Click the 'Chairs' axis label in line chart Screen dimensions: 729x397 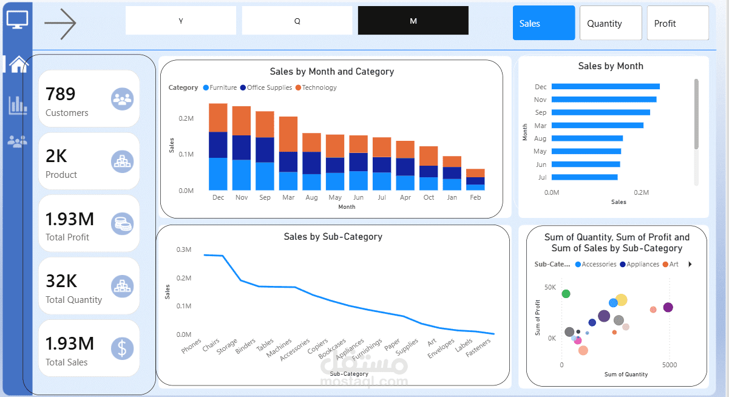(x=211, y=346)
